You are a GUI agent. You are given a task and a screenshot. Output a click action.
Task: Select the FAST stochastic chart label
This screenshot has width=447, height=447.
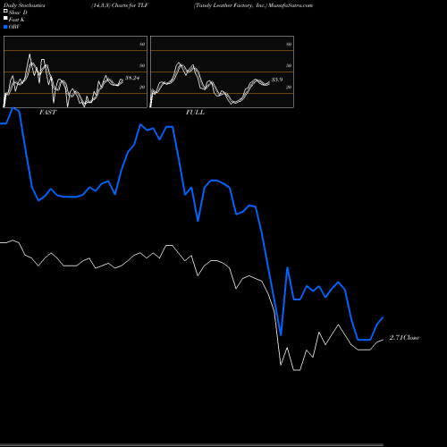point(47,113)
